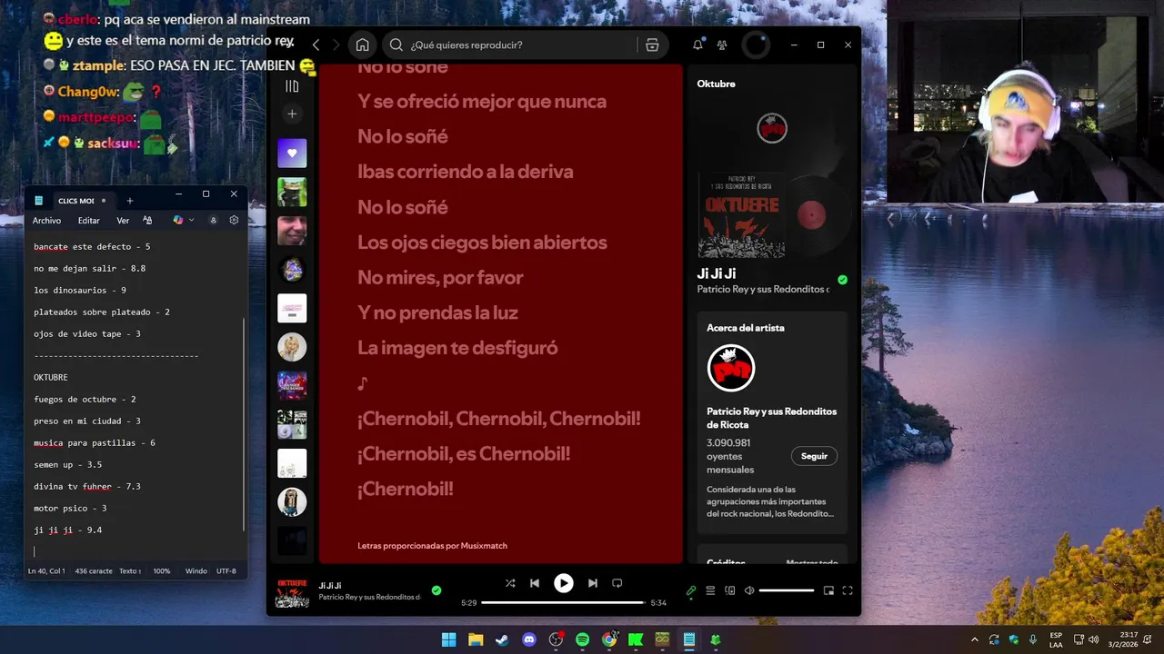
Task: Open the Spotify profile avatar menu
Action: point(756,45)
